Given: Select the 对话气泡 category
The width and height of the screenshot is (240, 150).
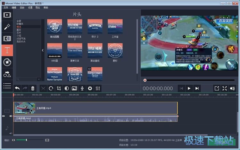Looking at the screenshot, I should 21,39.
